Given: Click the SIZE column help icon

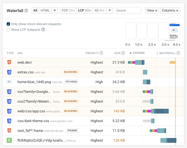Looking at the screenshot, I should [123, 53].
